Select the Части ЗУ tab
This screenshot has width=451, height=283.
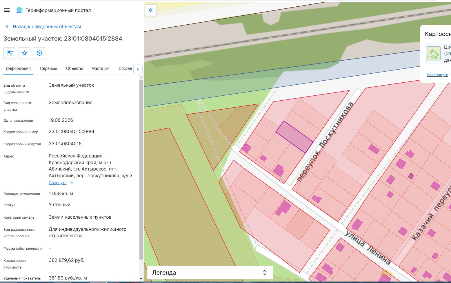tap(101, 68)
